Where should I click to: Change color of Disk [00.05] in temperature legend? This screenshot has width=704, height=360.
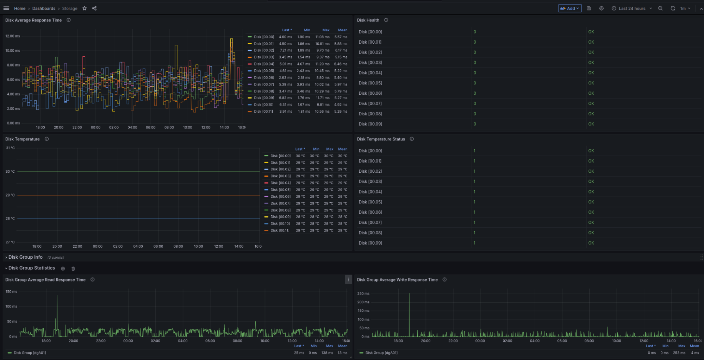tap(266, 190)
